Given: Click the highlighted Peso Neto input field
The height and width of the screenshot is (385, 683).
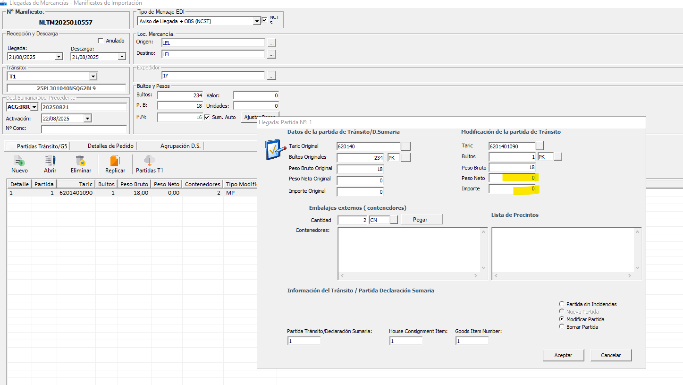Looking at the screenshot, I should click(x=513, y=178).
